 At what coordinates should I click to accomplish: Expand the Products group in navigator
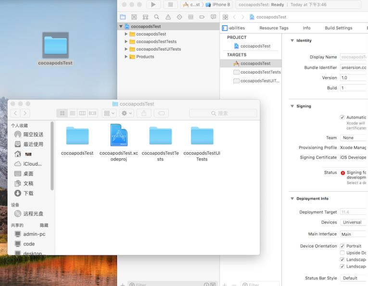pos(127,57)
